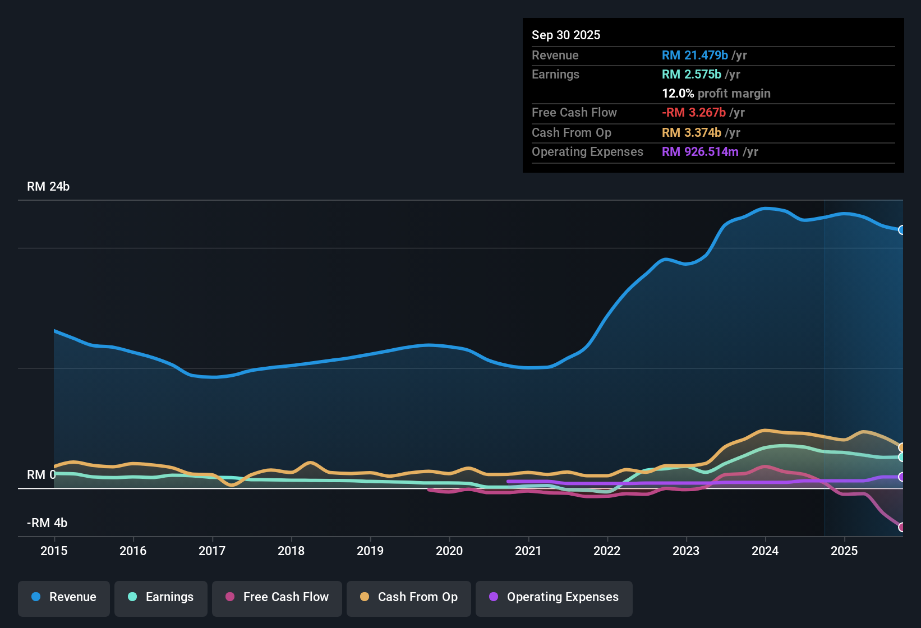921x628 pixels.
Task: Click the teal Earnings legend dot
Action: tap(132, 597)
